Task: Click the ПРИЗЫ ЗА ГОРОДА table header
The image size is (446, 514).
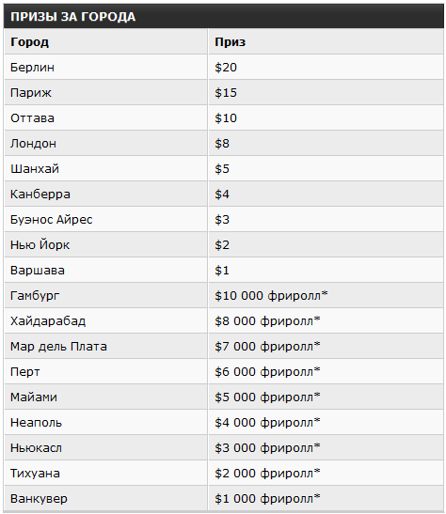Action: tap(72, 17)
